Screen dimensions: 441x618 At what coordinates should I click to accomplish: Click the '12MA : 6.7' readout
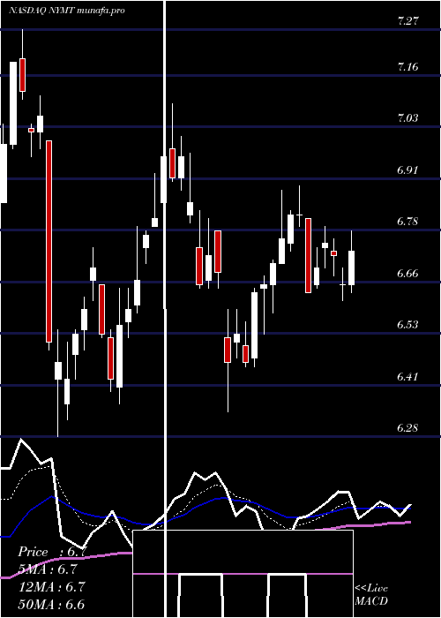[52, 586]
